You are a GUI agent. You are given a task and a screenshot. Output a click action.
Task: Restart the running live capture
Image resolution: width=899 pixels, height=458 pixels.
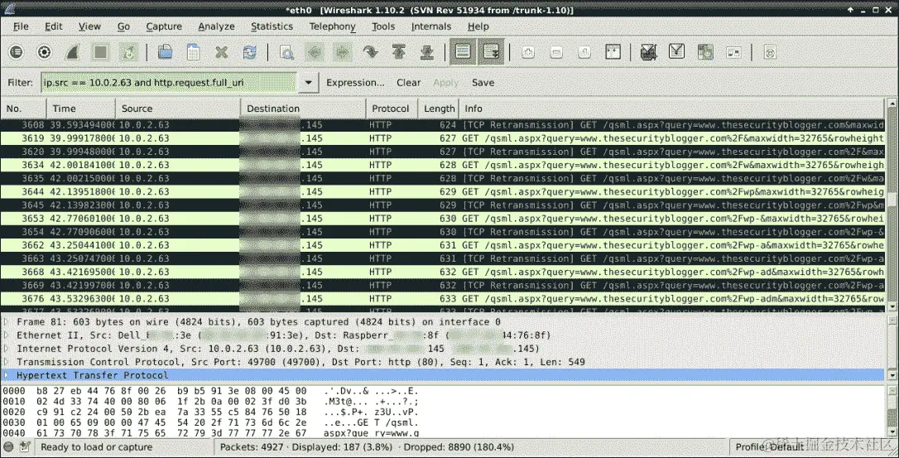pyautogui.click(x=128, y=52)
